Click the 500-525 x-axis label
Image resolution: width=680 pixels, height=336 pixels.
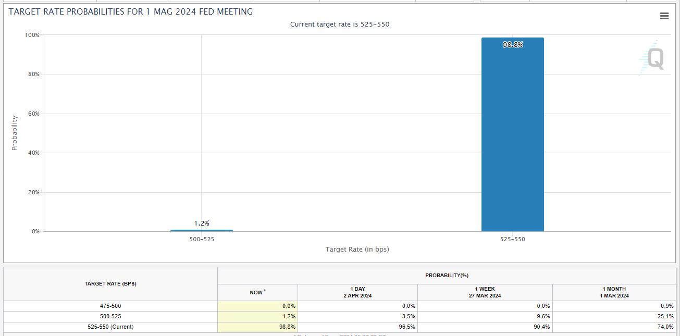(202, 239)
